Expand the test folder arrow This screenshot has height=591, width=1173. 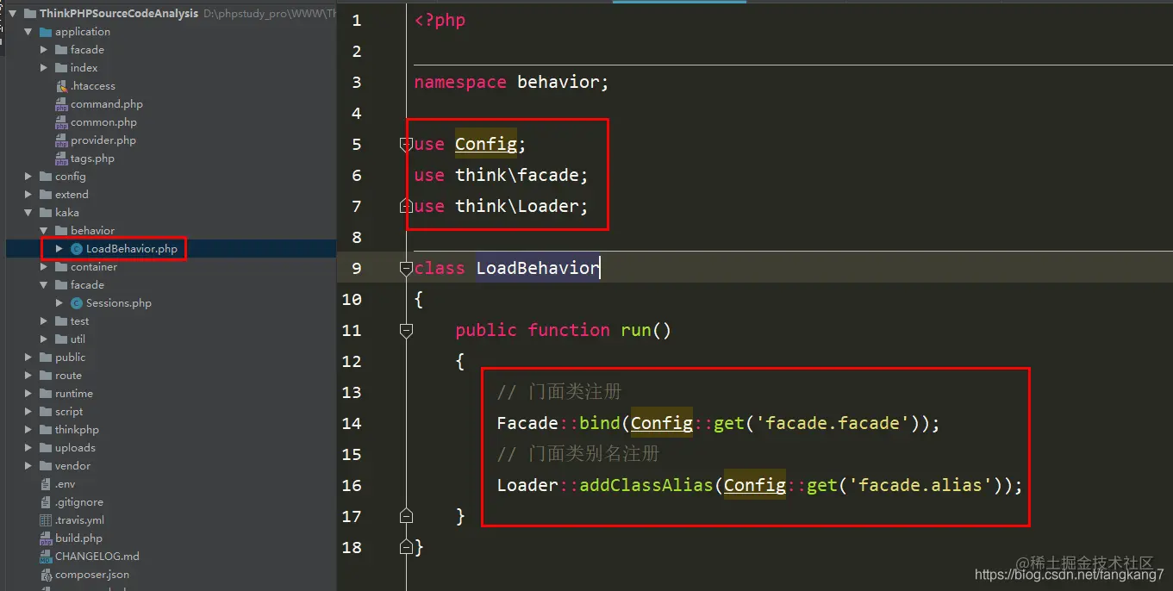click(44, 321)
